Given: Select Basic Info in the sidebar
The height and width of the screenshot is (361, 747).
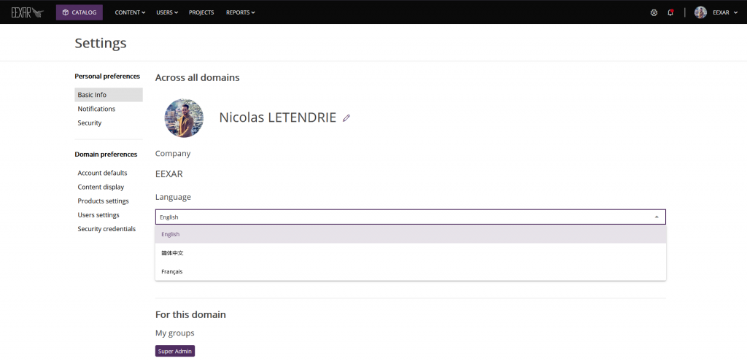Looking at the screenshot, I should tap(109, 95).
